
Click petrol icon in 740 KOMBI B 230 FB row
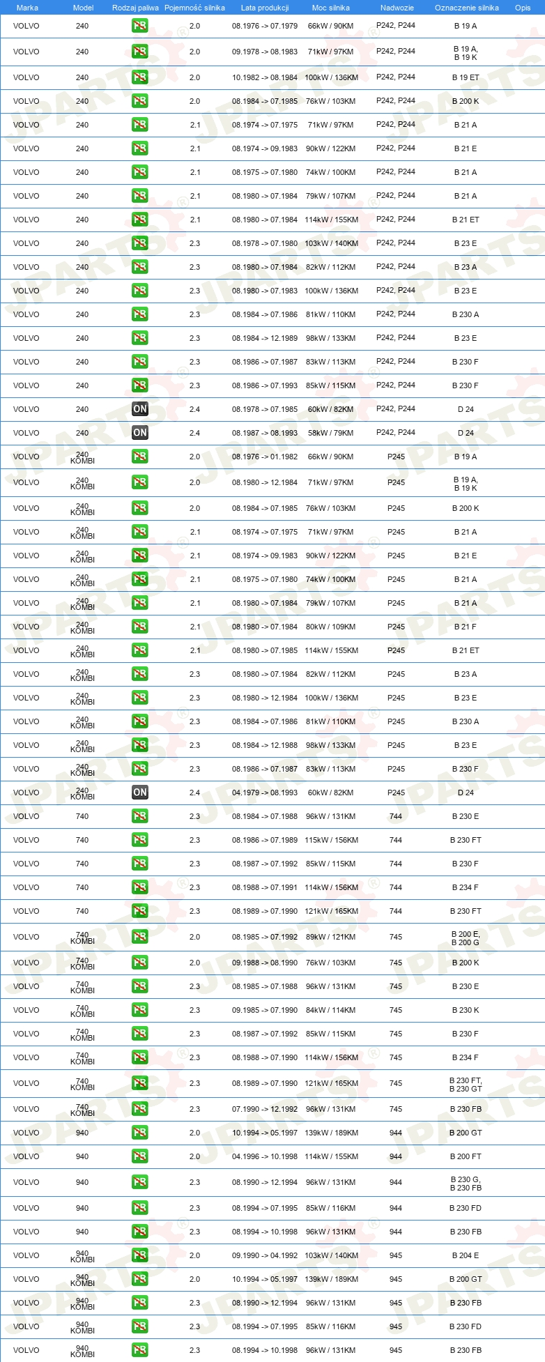tap(139, 1109)
